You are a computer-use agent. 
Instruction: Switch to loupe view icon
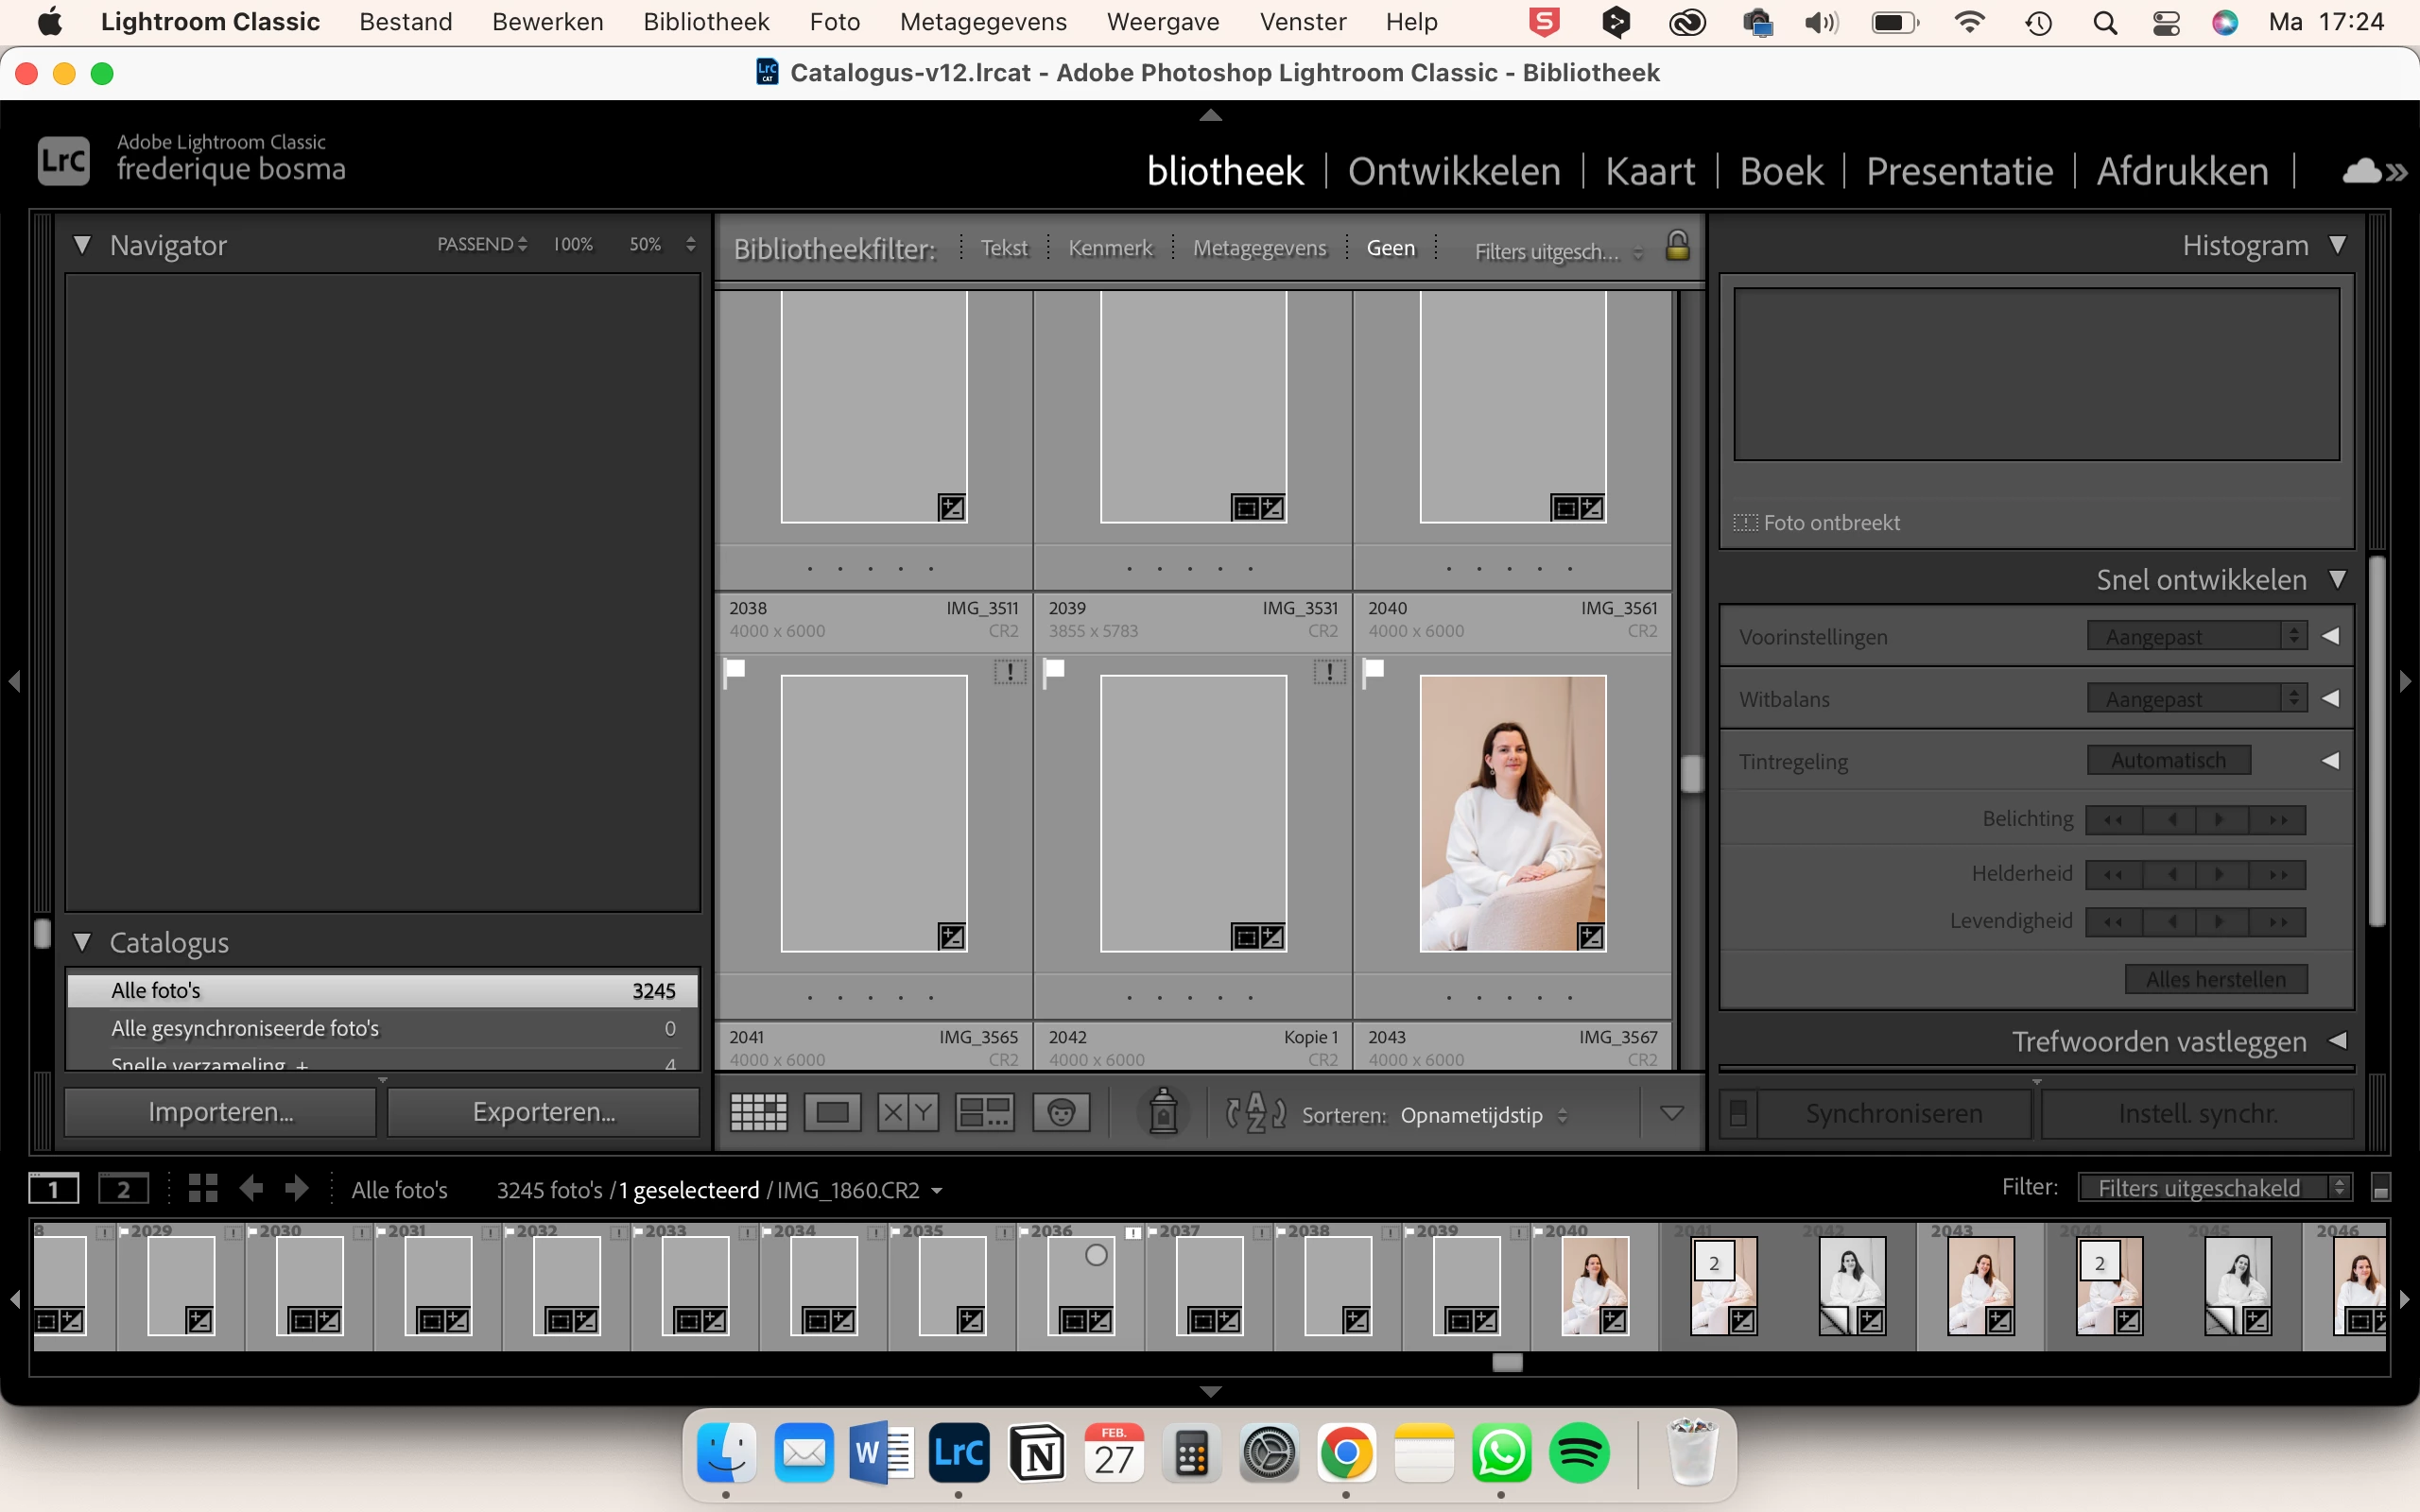click(x=832, y=1112)
